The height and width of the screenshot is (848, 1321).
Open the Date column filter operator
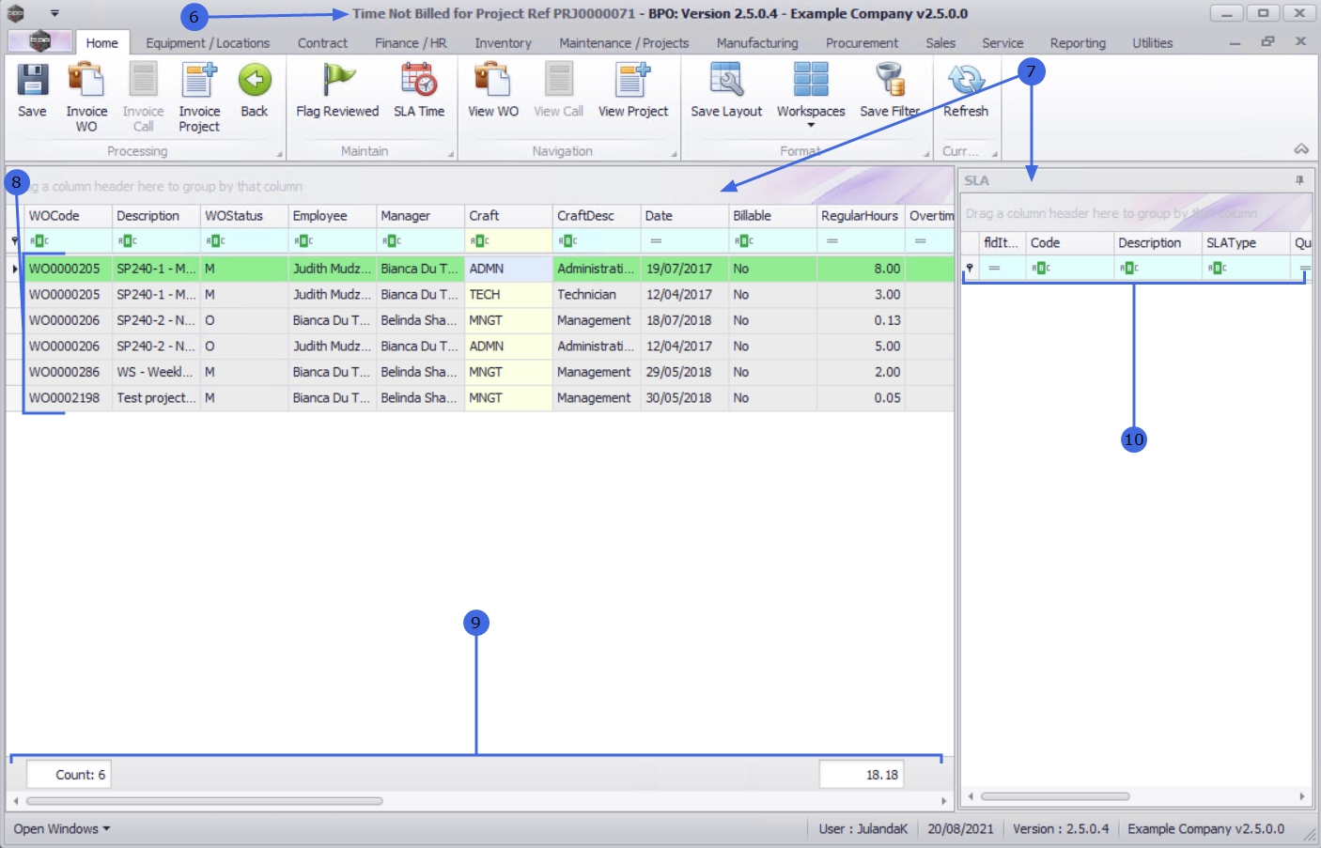(656, 241)
